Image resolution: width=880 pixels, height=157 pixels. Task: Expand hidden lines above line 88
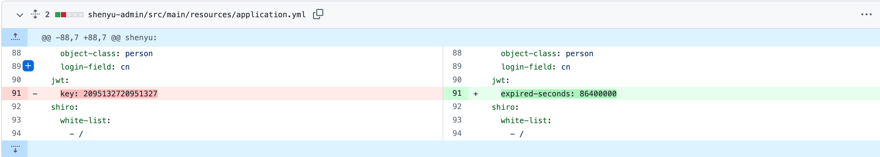point(15,37)
